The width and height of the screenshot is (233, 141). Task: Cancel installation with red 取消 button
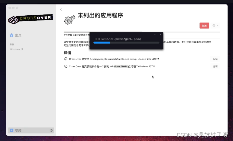click(204, 26)
